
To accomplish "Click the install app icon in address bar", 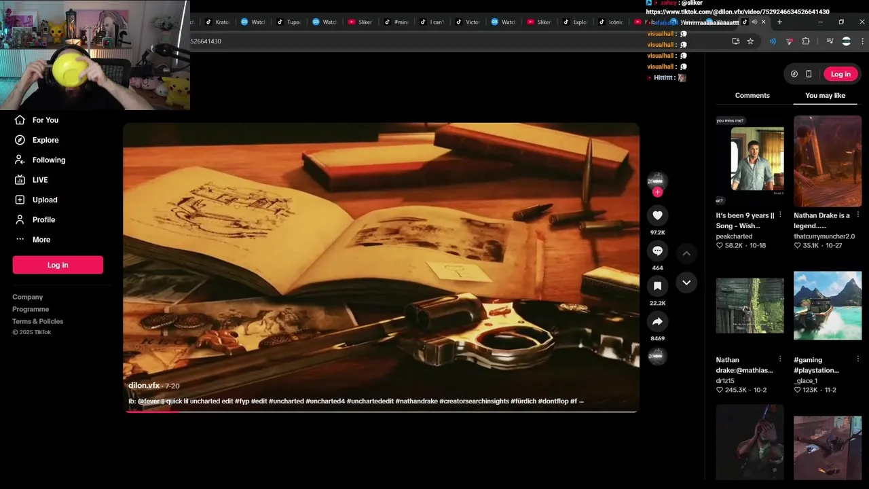I will (735, 41).
